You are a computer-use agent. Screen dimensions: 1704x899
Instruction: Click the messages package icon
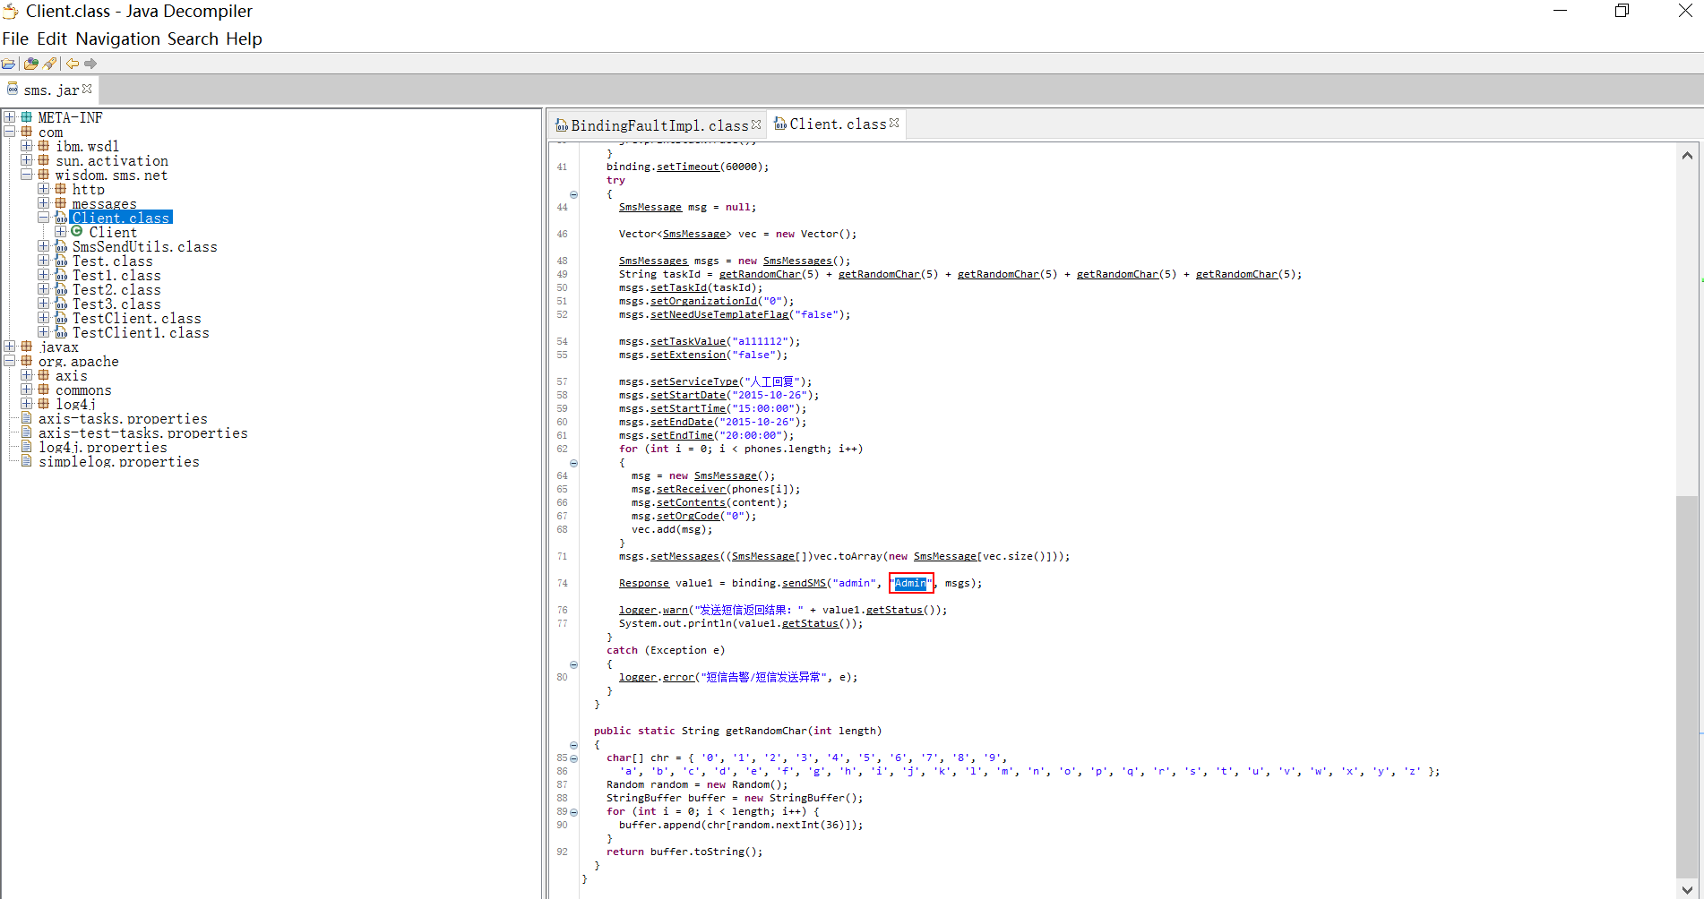(x=61, y=203)
